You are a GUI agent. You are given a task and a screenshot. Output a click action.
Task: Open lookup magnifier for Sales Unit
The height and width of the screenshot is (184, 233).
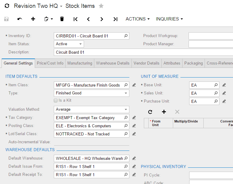pyautogui.click(x=216, y=93)
